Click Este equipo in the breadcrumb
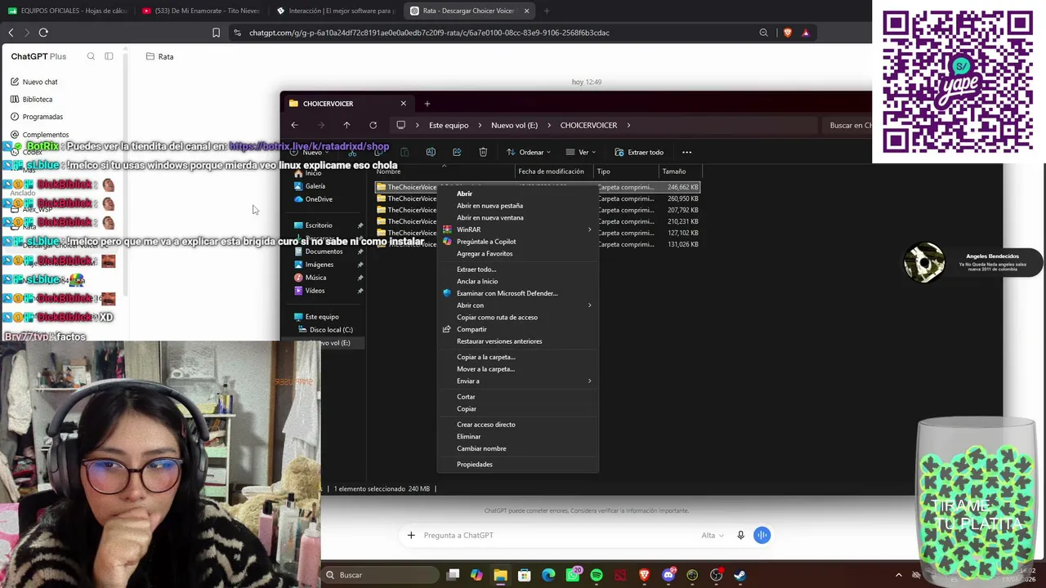Viewport: 1046px width, 588px height. tap(449, 125)
